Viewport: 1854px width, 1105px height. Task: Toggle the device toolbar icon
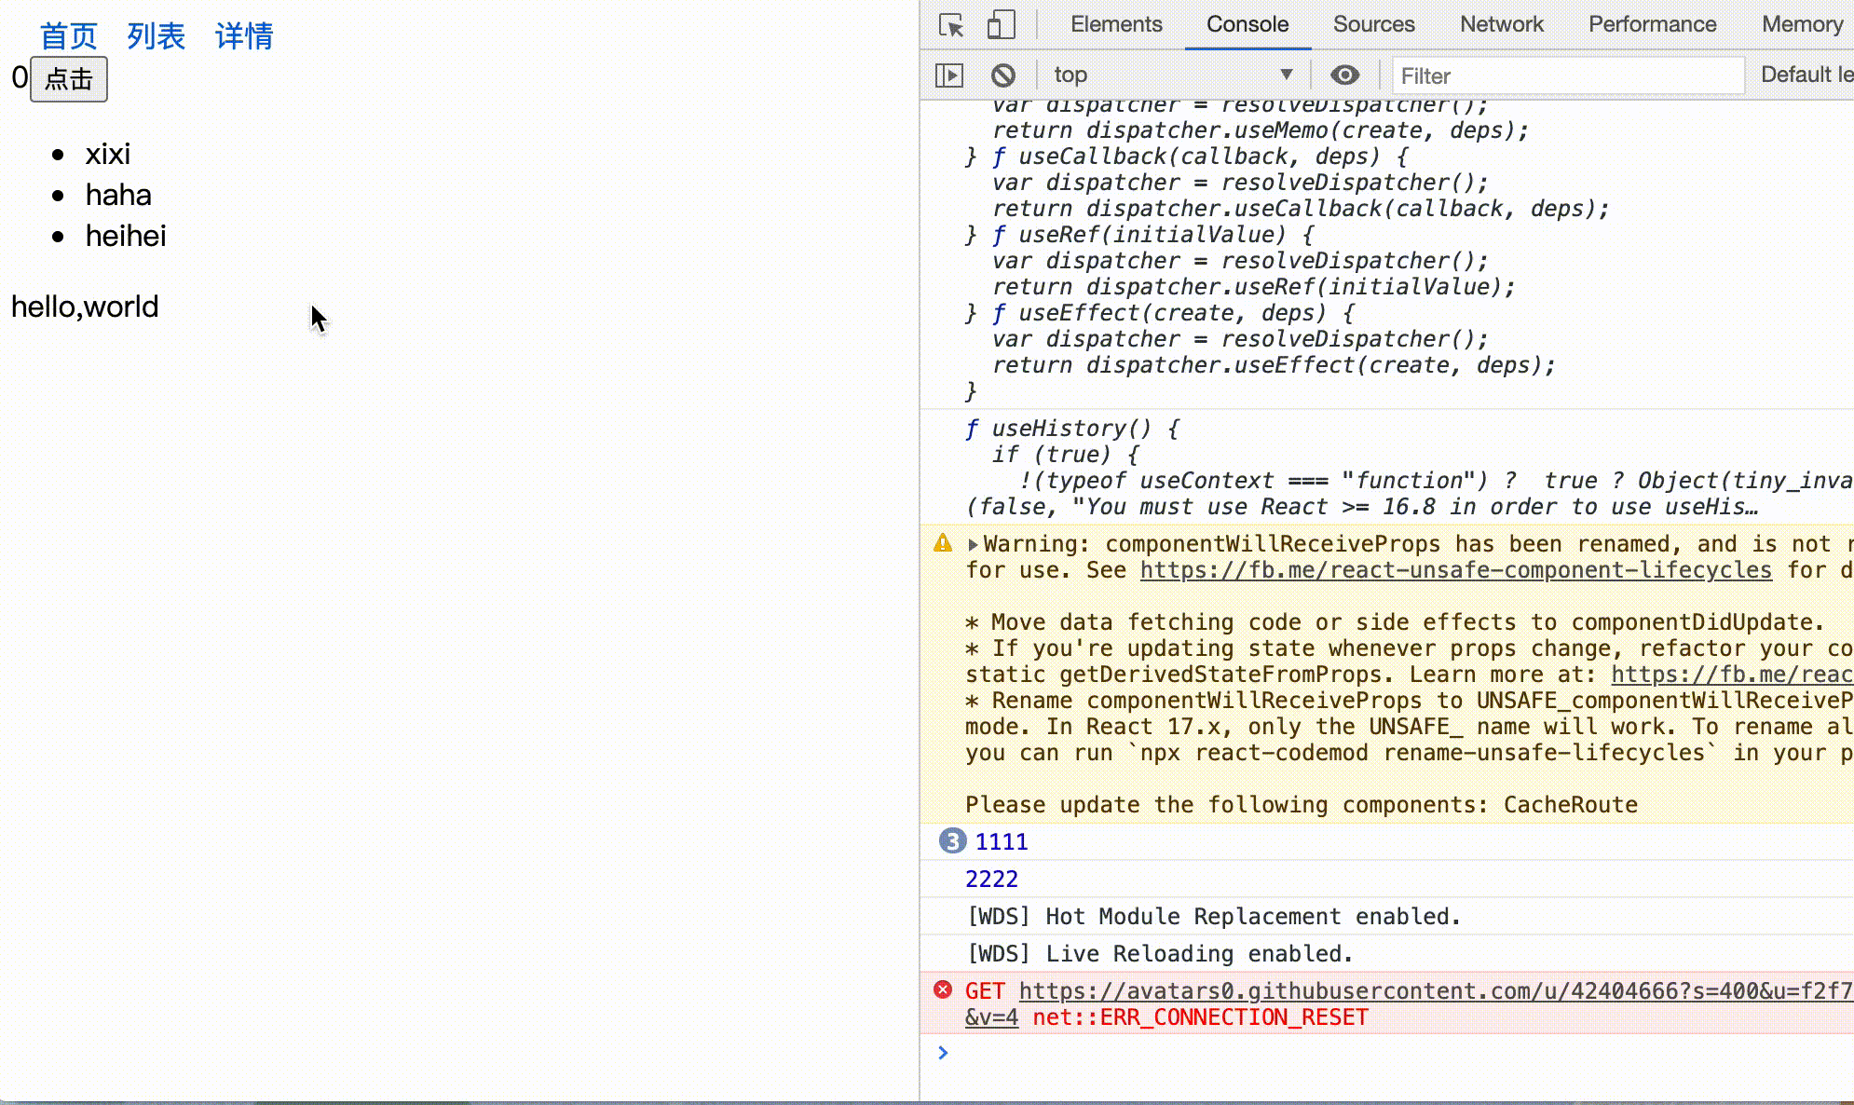(x=1001, y=25)
